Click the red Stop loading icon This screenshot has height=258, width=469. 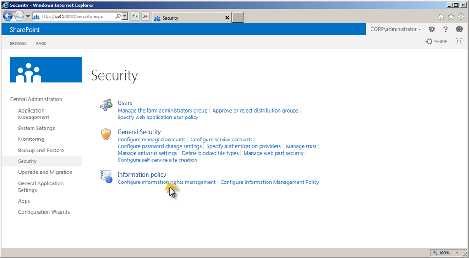coord(145,16)
